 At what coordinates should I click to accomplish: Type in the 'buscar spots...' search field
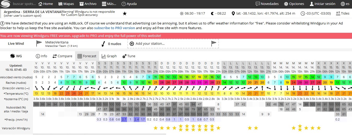click(24, 4)
